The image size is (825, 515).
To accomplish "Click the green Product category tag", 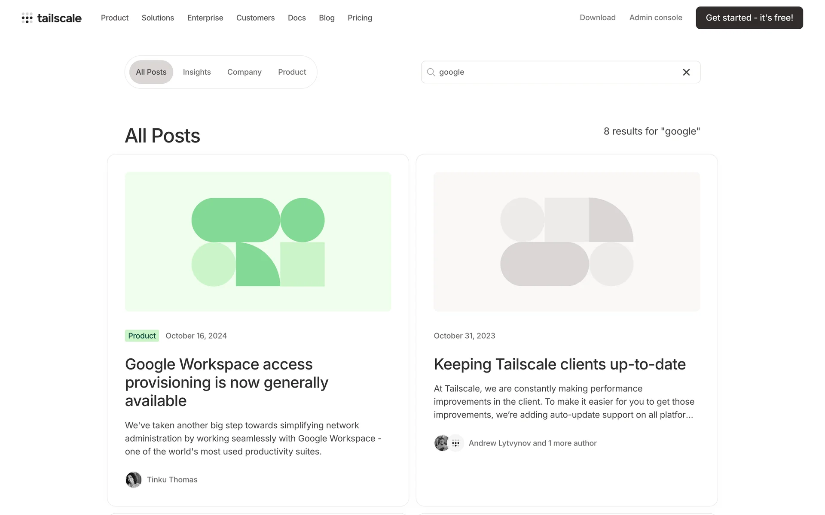I will click(142, 336).
